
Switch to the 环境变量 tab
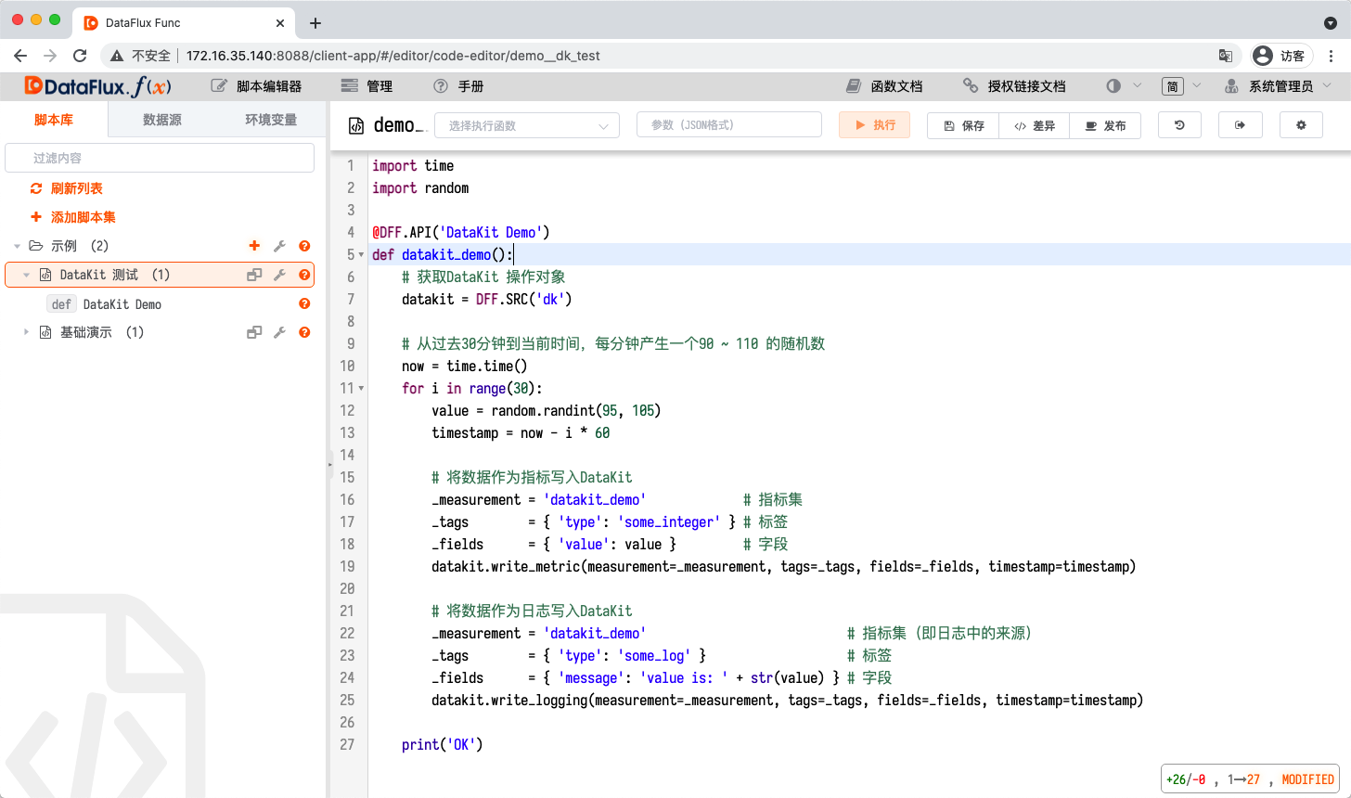point(271,120)
